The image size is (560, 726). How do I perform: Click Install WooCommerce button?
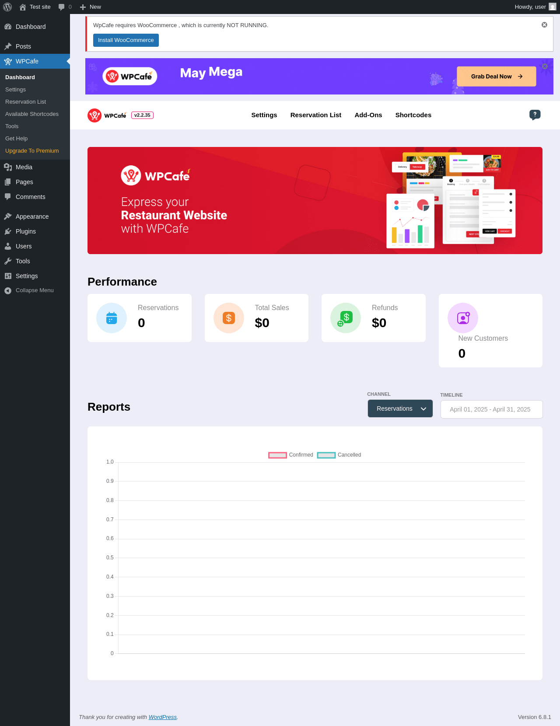pyautogui.click(x=126, y=40)
